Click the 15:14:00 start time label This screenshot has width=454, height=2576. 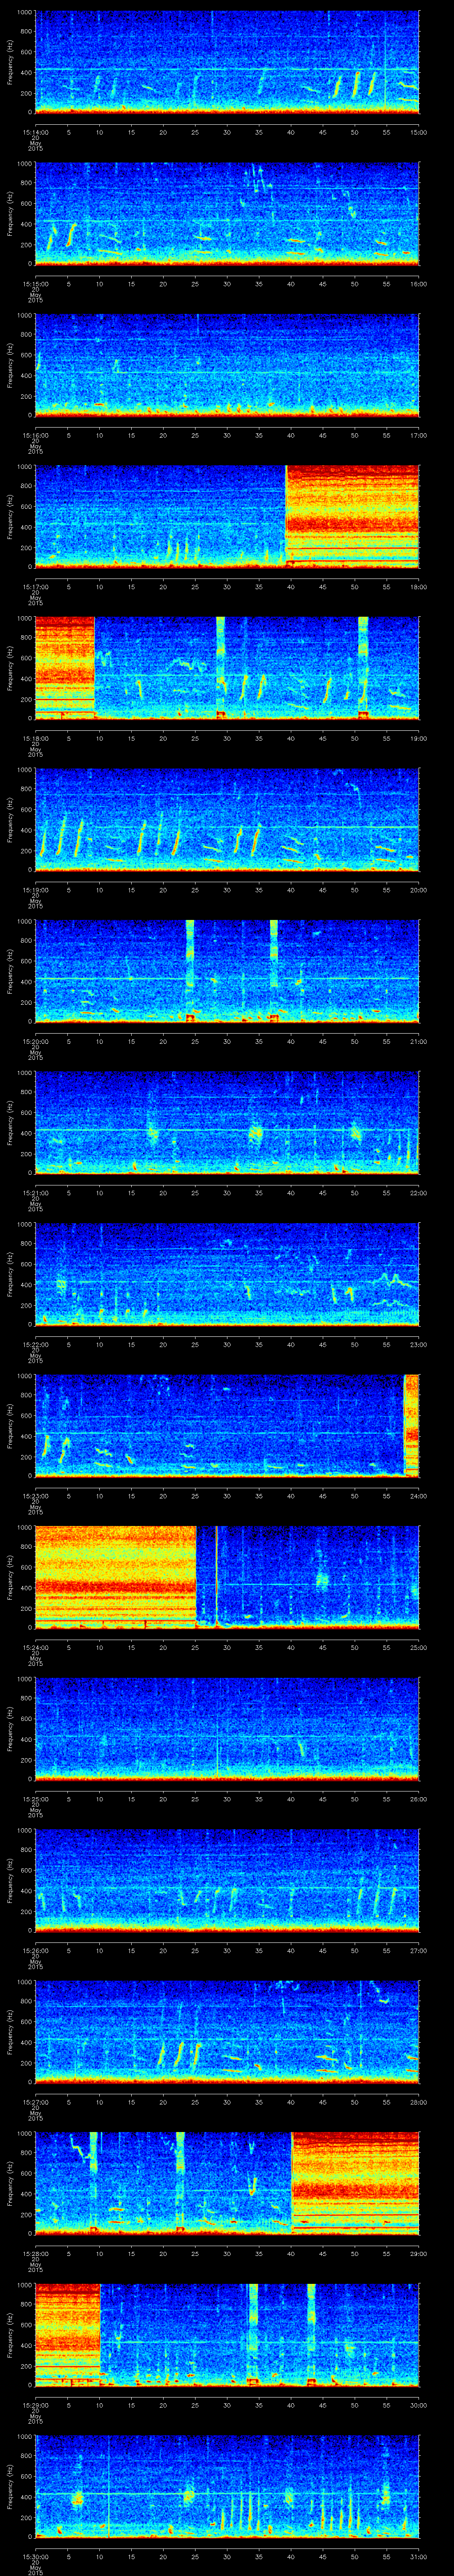36,132
